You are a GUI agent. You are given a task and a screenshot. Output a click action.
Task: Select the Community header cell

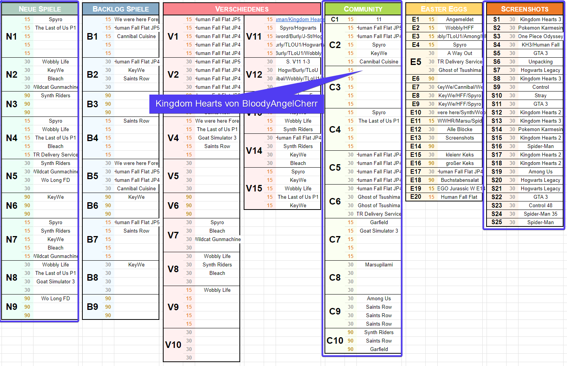click(363, 9)
